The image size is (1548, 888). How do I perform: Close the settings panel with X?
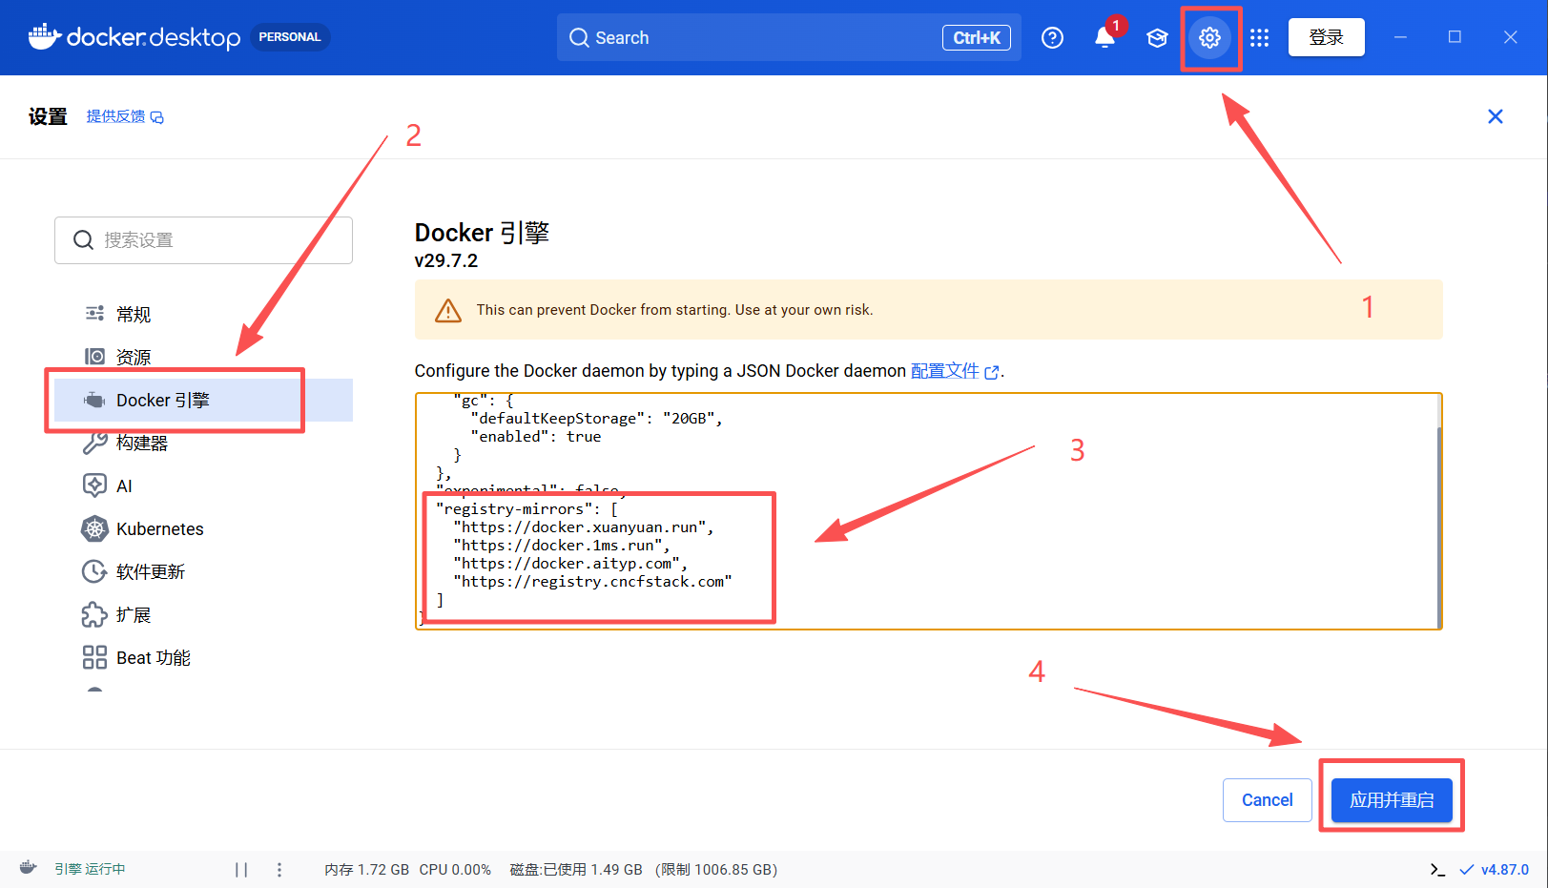pos(1496,116)
